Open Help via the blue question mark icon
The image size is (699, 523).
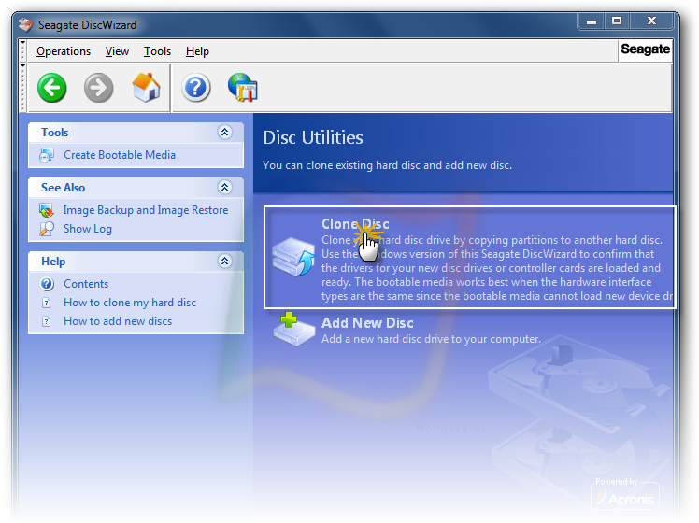(195, 87)
